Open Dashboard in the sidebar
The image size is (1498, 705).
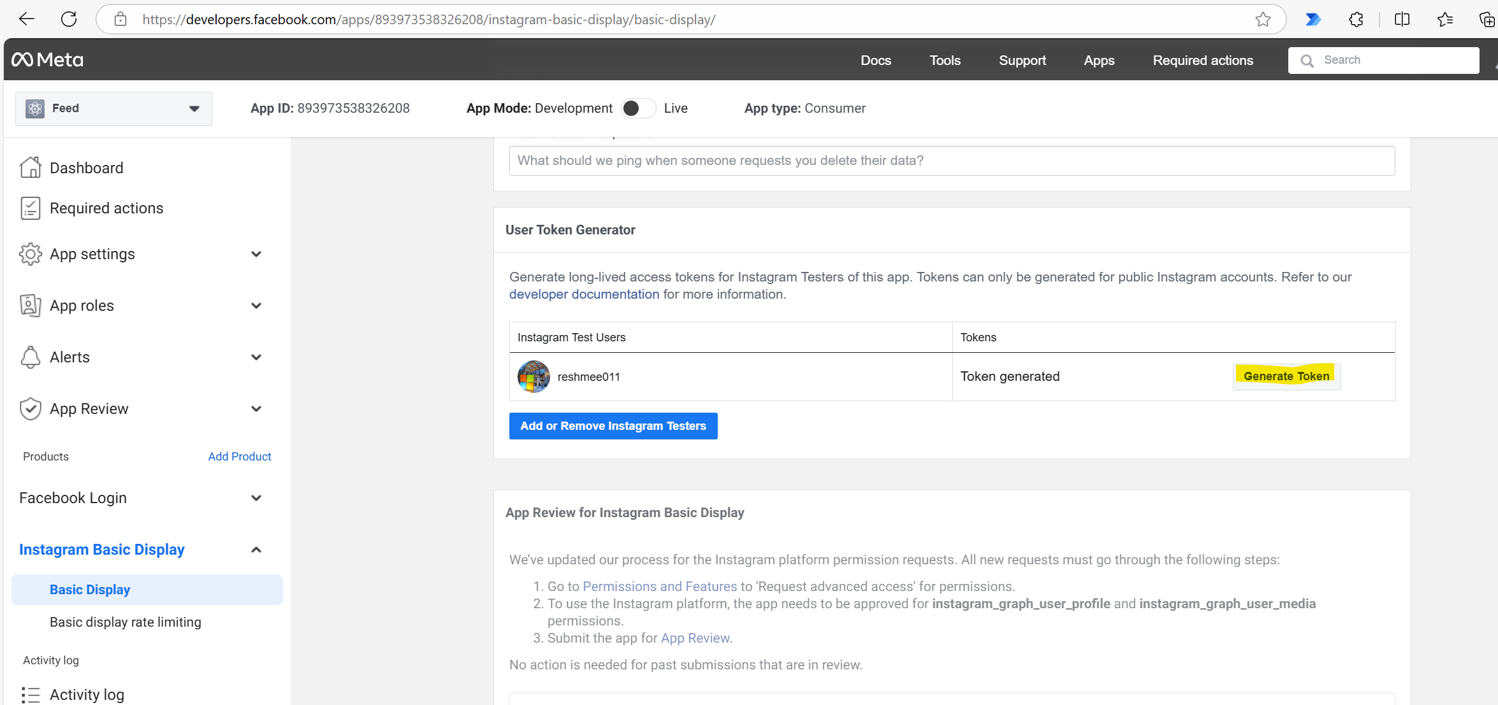[x=87, y=167]
